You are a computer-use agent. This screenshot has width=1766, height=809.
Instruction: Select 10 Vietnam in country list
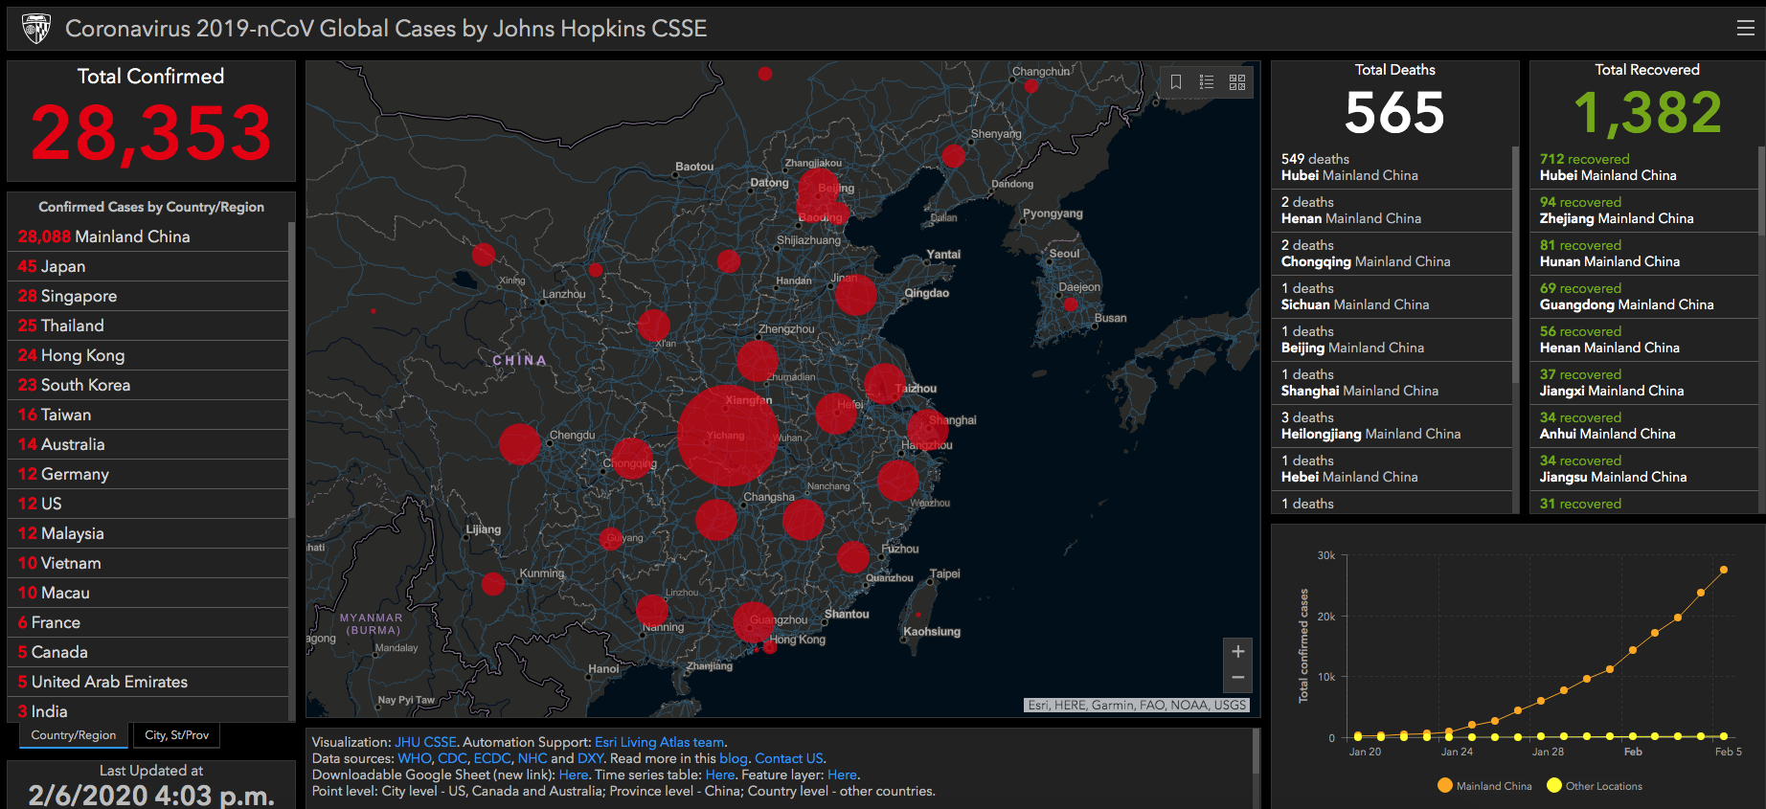coord(147,563)
